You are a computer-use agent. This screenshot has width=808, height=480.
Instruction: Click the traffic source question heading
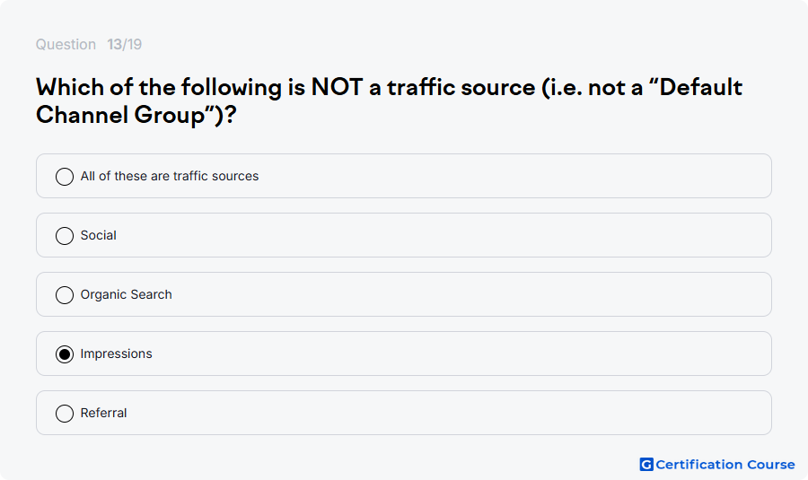(x=389, y=101)
